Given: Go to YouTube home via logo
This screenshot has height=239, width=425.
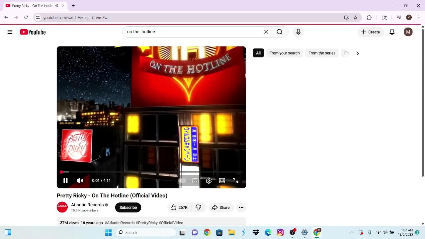Looking at the screenshot, I should coord(33,32).
